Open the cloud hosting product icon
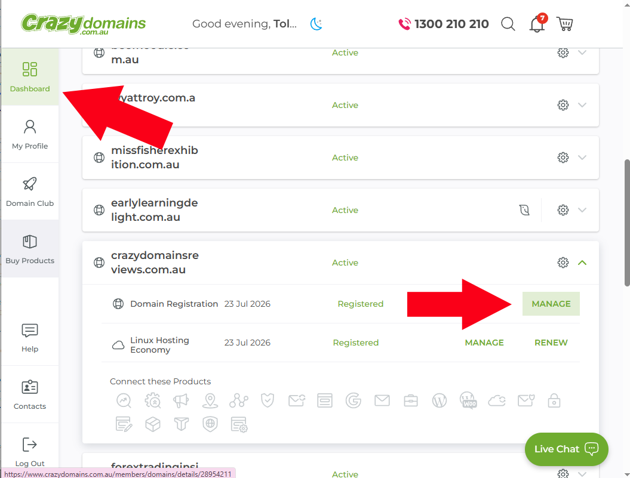The height and width of the screenshot is (478, 630). click(x=497, y=400)
